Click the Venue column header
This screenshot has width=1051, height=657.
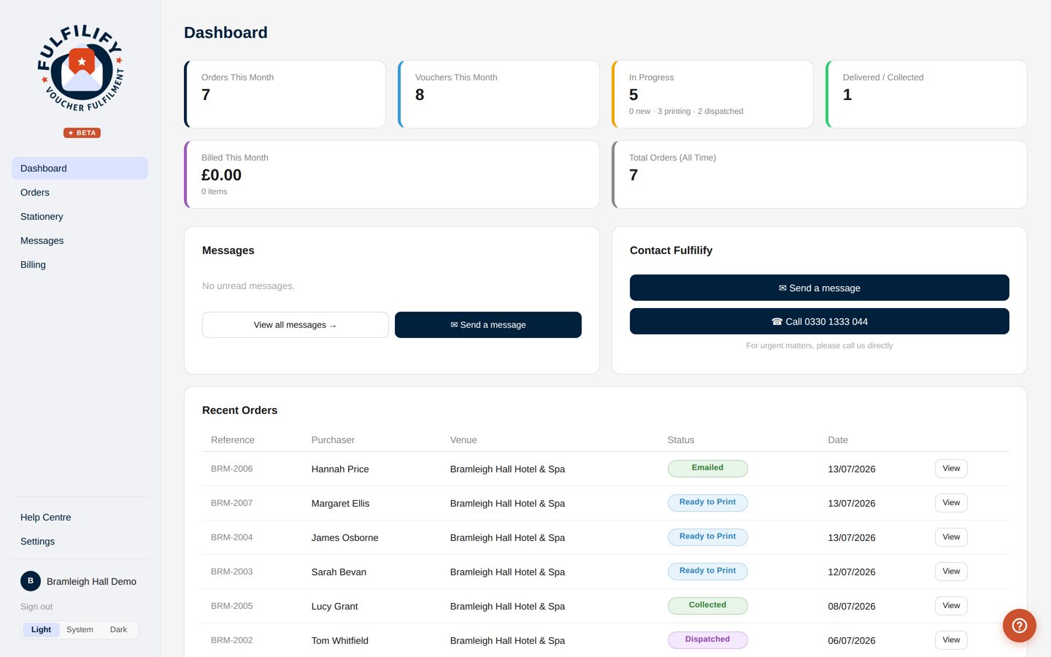(x=463, y=440)
